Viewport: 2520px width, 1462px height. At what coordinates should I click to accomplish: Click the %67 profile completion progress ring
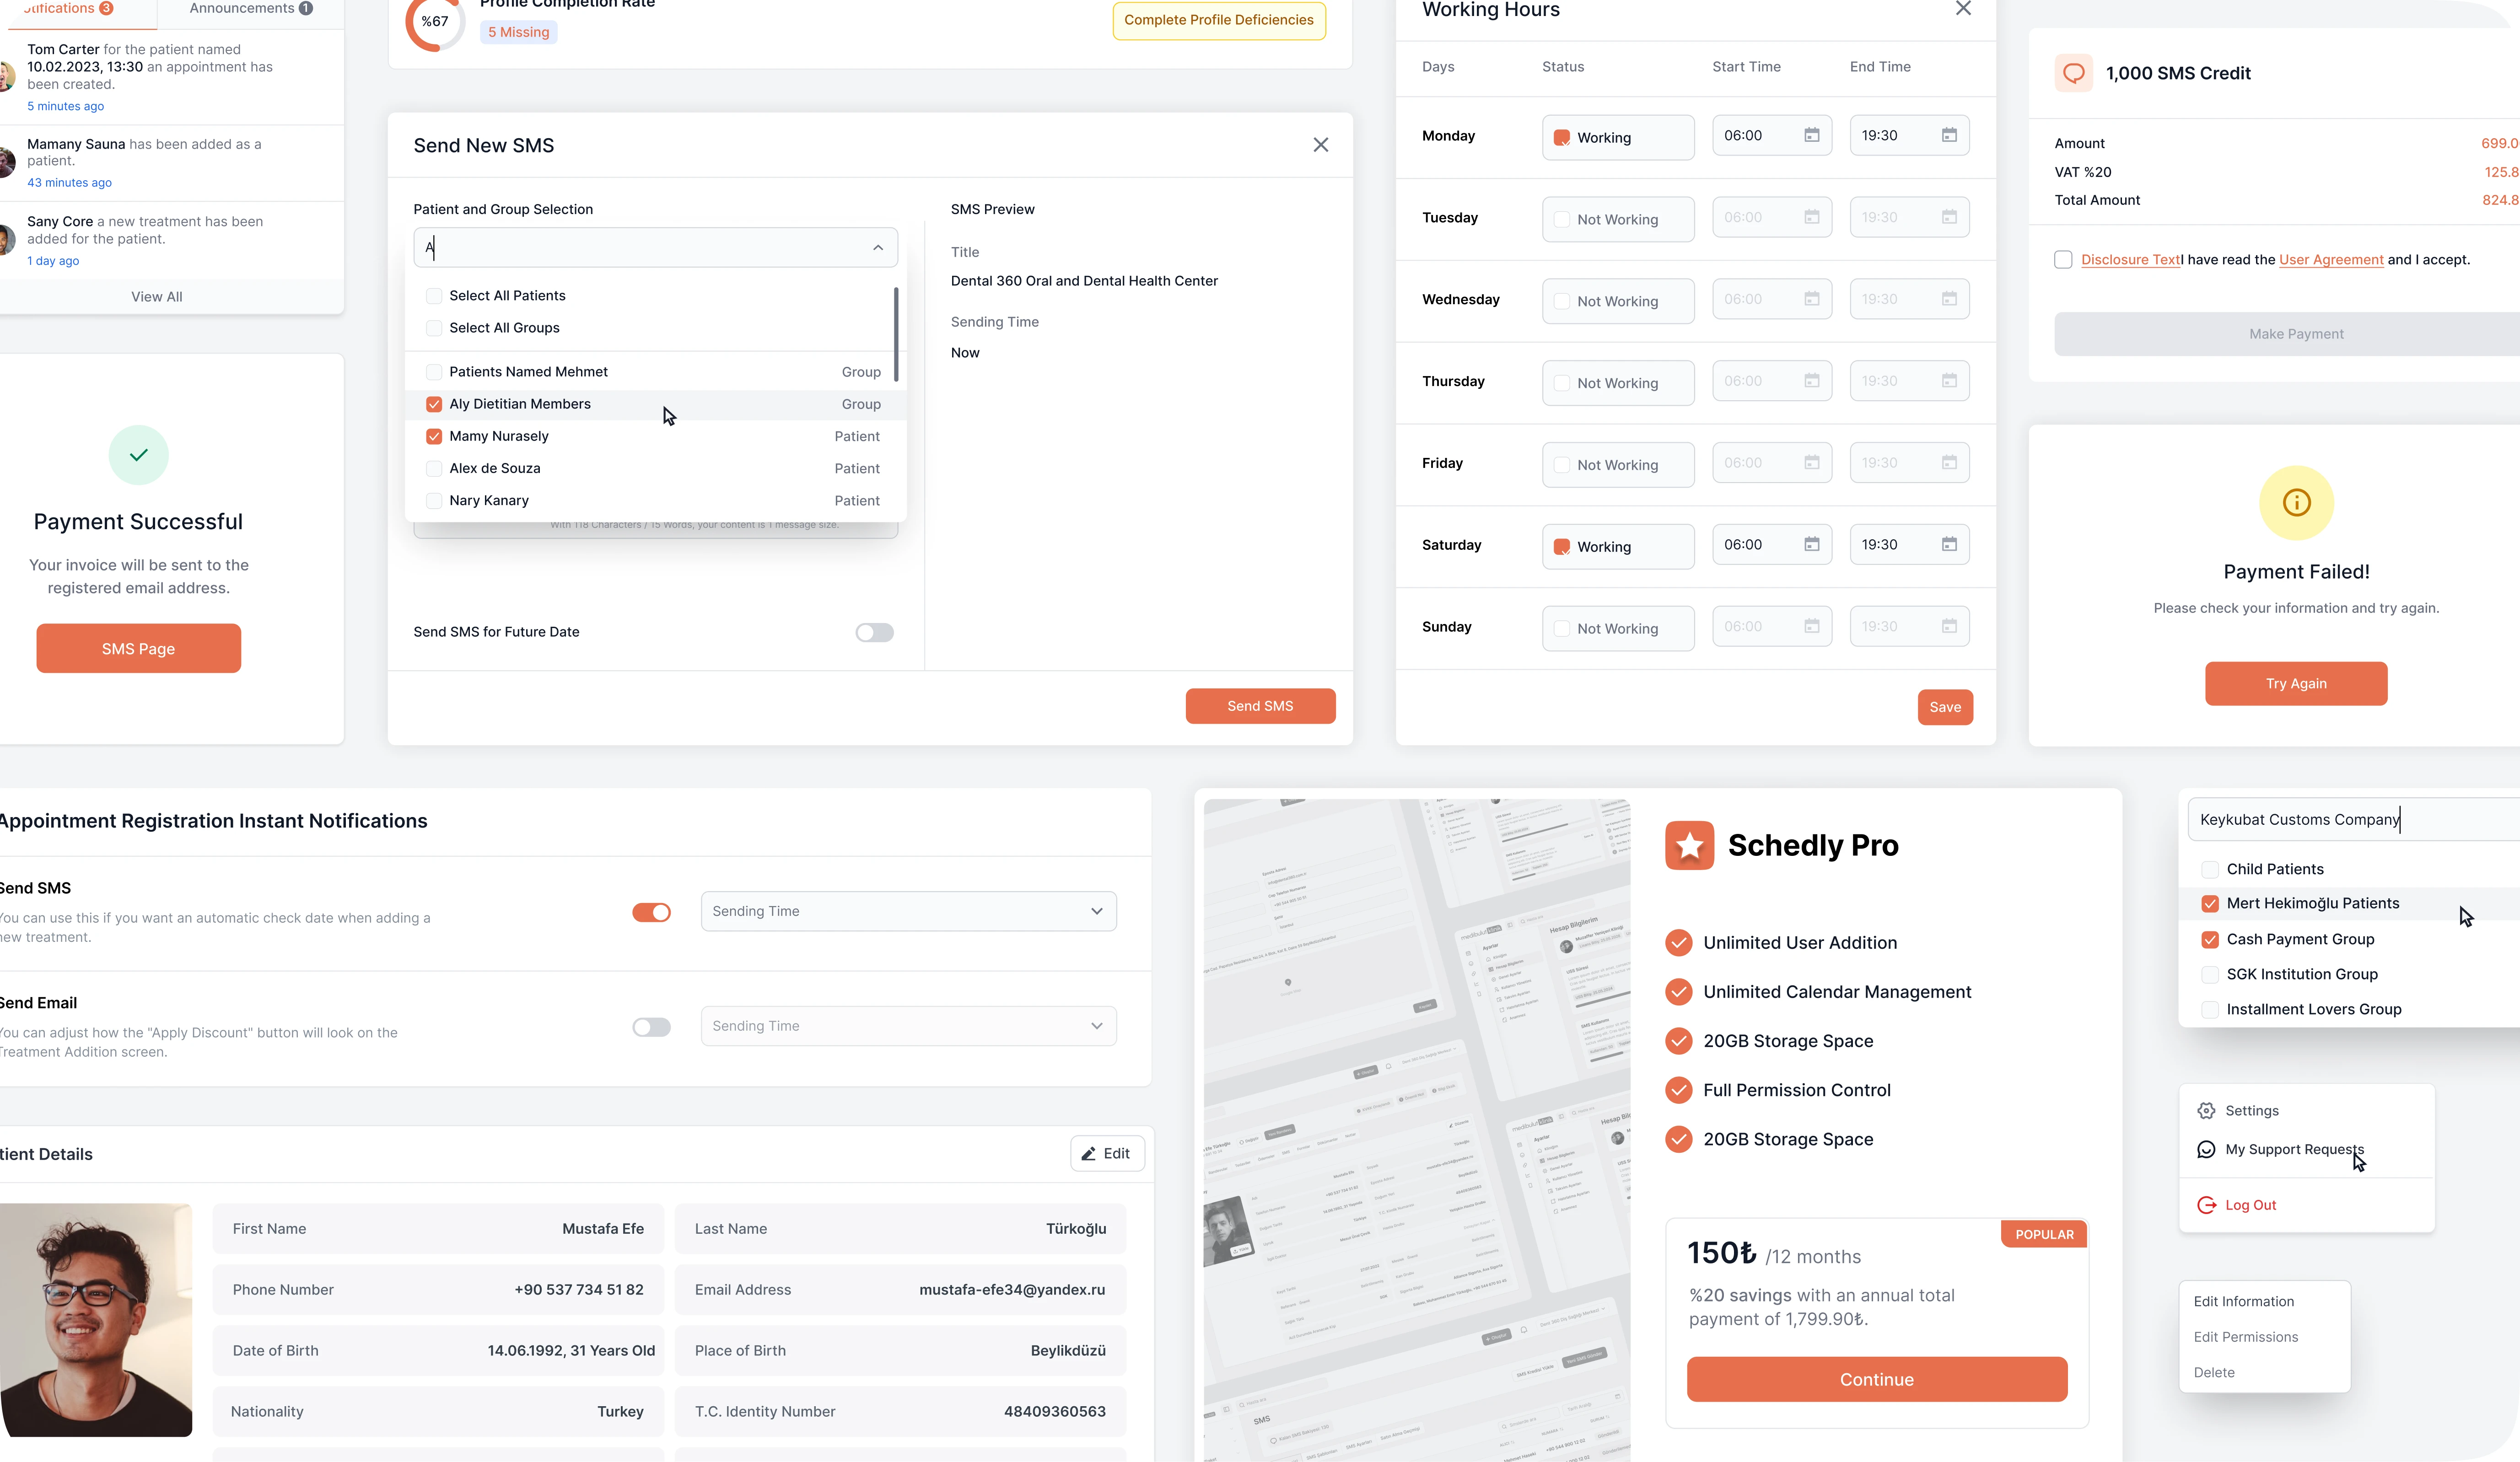click(434, 22)
